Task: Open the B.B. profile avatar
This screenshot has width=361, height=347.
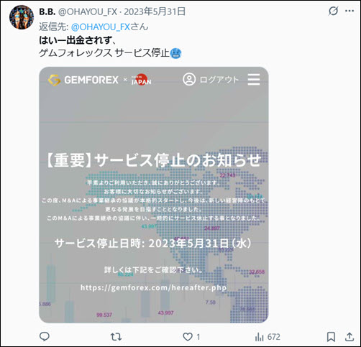Action: click(22, 17)
